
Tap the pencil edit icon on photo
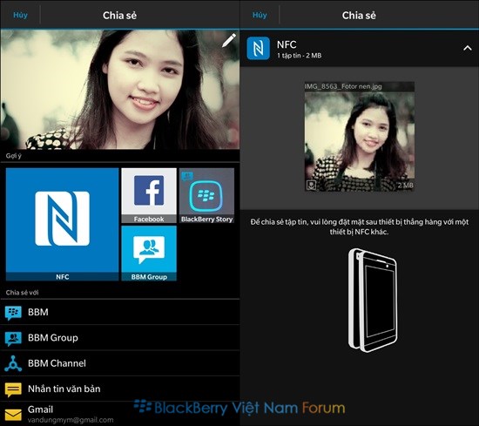point(229,40)
